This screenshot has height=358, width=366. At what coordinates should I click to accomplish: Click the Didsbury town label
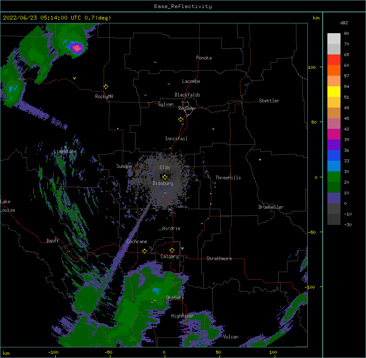tap(163, 183)
